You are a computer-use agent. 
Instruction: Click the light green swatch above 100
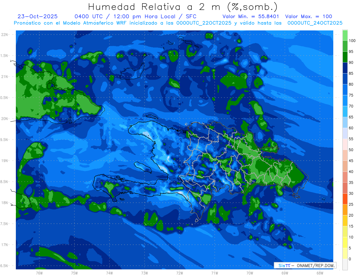coord(345,35)
